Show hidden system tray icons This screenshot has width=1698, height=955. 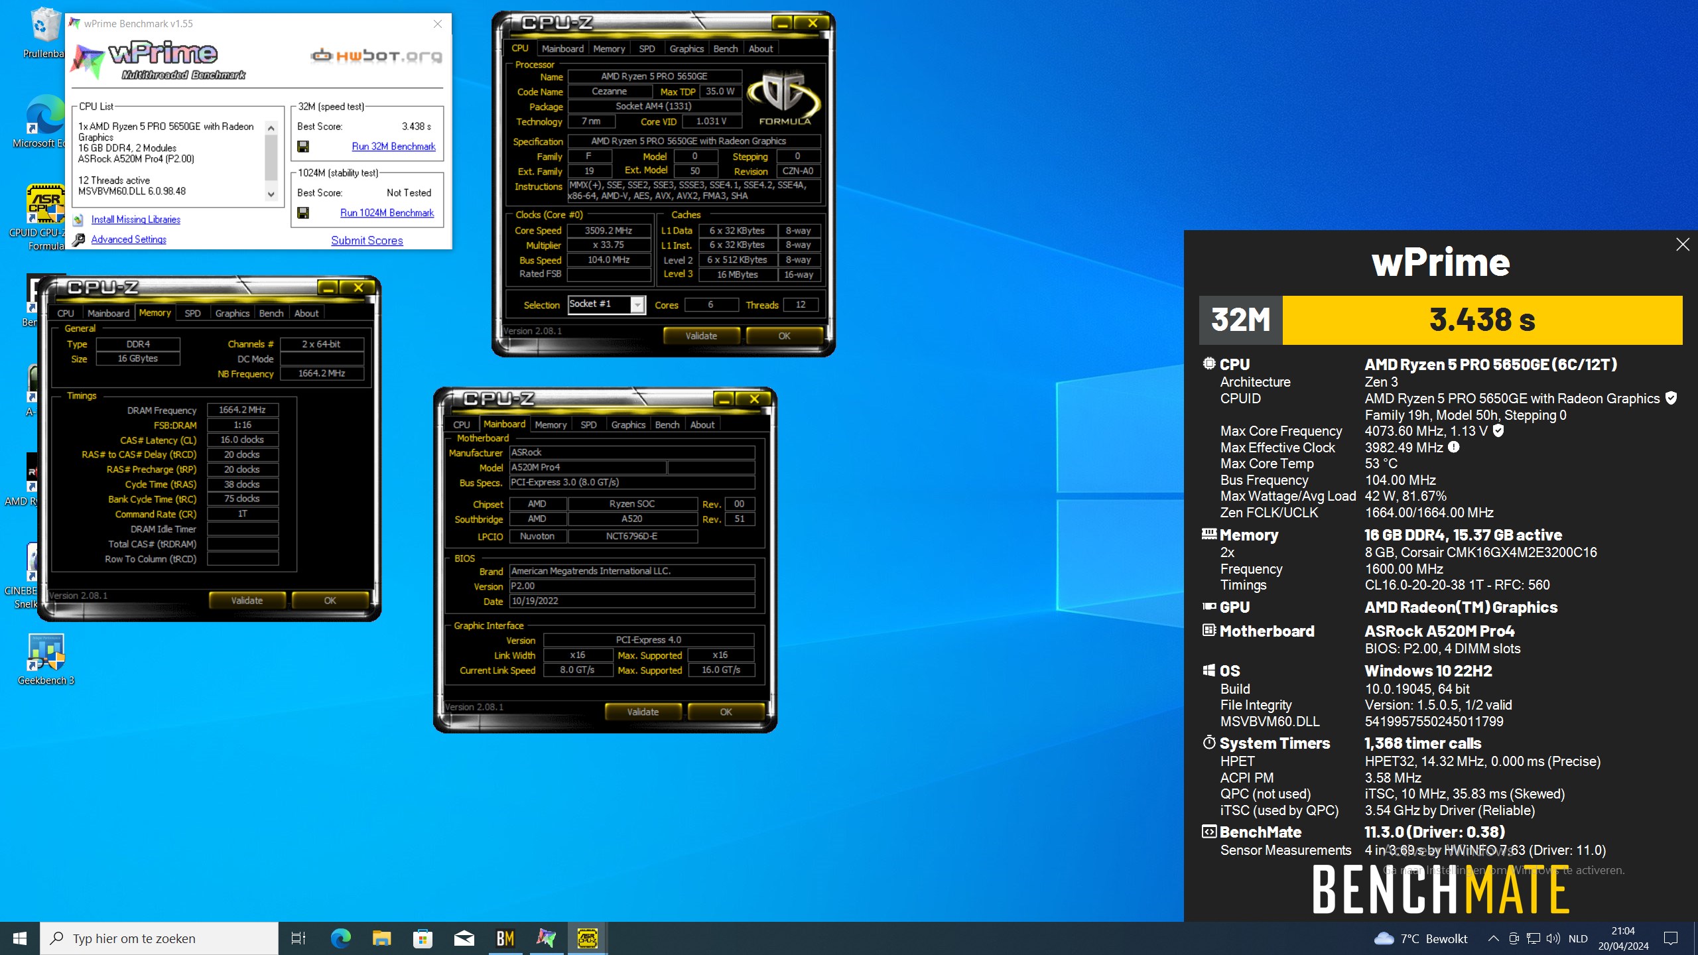pyautogui.click(x=1493, y=938)
